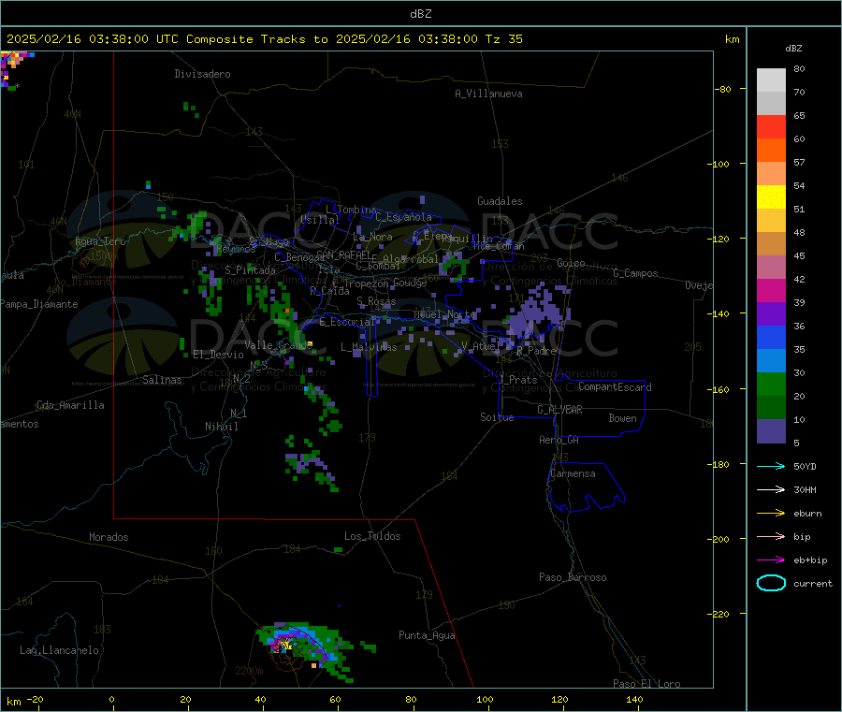The width and height of the screenshot is (842, 712).
Task: Select the slate purple 5-10 dBZ swatch
Action: [771, 431]
